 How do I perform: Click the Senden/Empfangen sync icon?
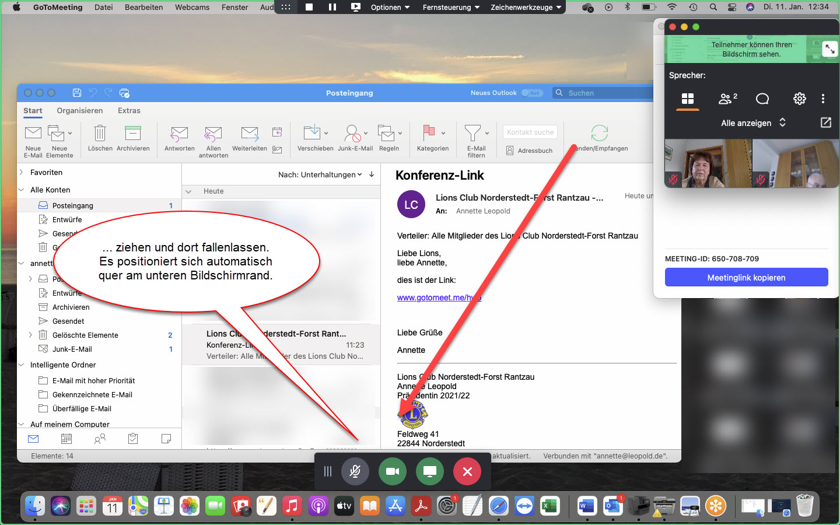(599, 133)
